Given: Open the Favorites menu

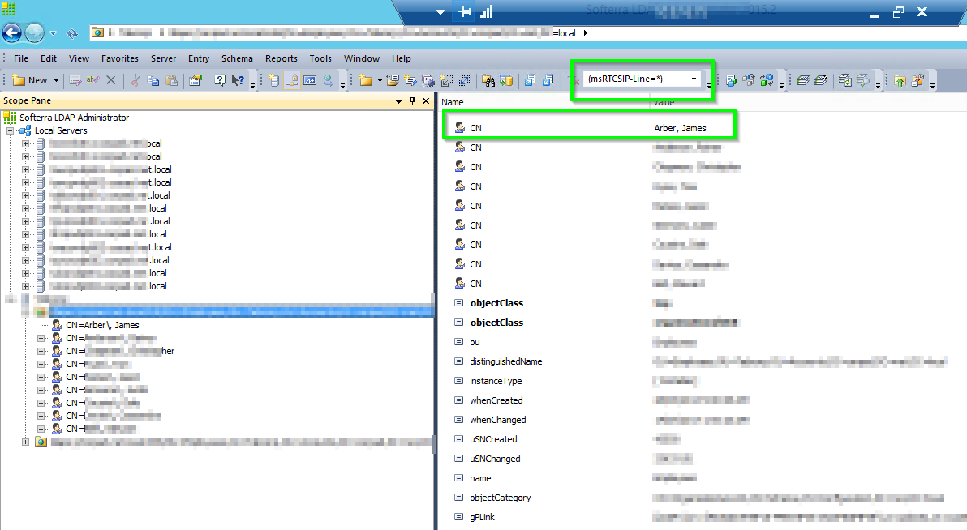Looking at the screenshot, I should (x=119, y=58).
